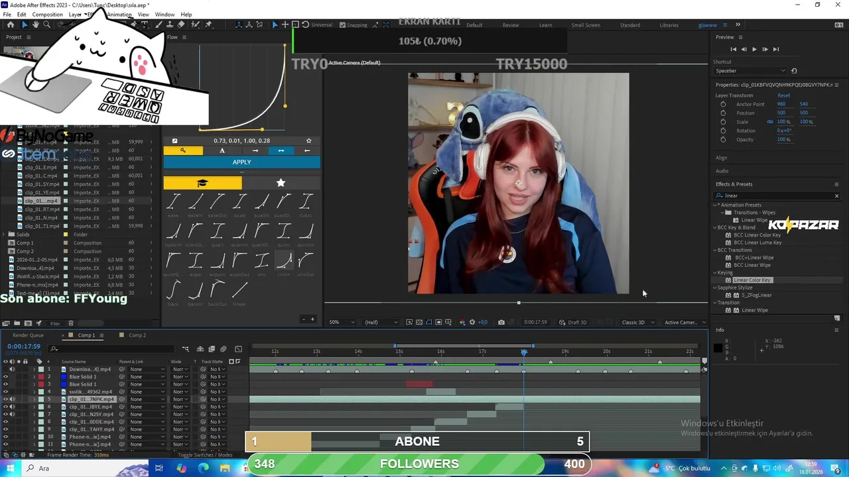Toggle shy layers hide icon in timeline

click(201, 349)
